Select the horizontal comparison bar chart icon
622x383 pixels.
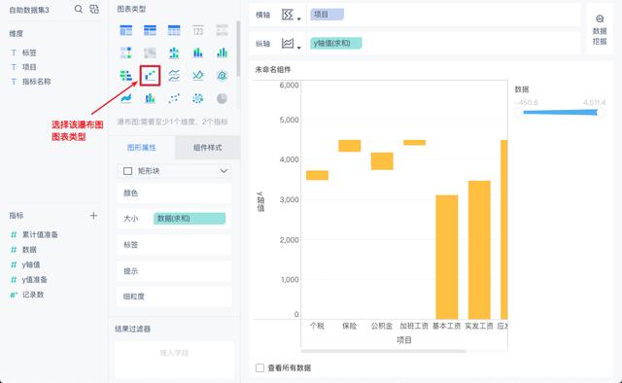point(126,76)
